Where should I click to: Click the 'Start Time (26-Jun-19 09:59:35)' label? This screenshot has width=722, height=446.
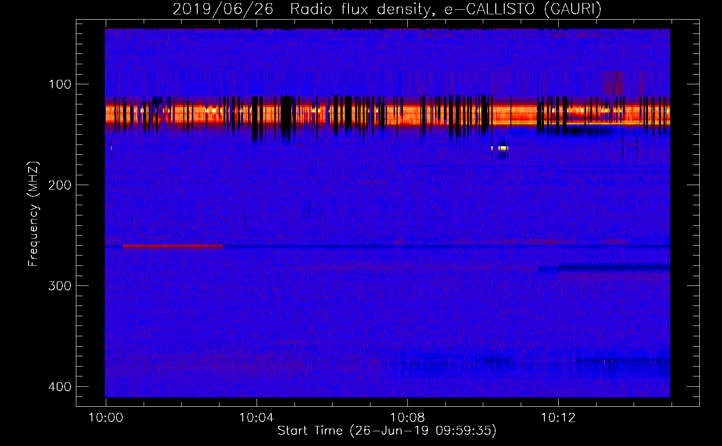click(x=387, y=431)
